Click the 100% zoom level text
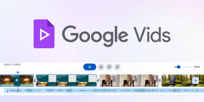 coord(197,67)
